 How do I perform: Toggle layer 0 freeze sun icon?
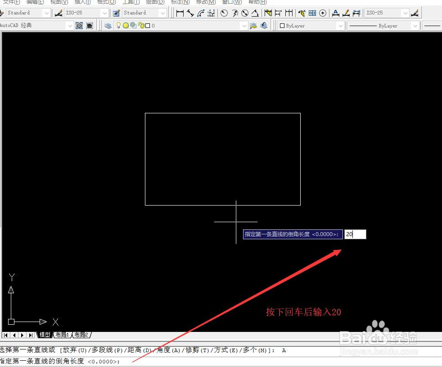point(126,26)
